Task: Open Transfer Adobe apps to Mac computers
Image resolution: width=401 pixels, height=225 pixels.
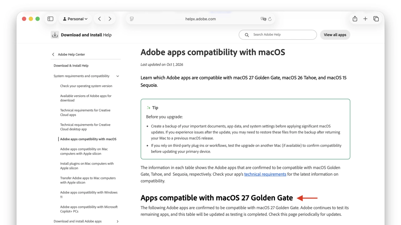Action: [88, 180]
